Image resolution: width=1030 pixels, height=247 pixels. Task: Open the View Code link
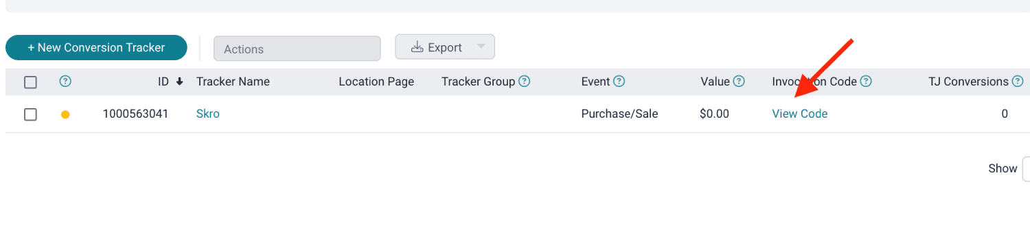(x=800, y=114)
